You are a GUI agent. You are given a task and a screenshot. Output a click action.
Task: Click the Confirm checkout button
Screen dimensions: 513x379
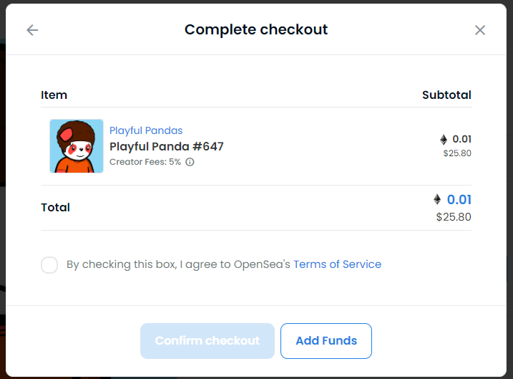coord(207,341)
